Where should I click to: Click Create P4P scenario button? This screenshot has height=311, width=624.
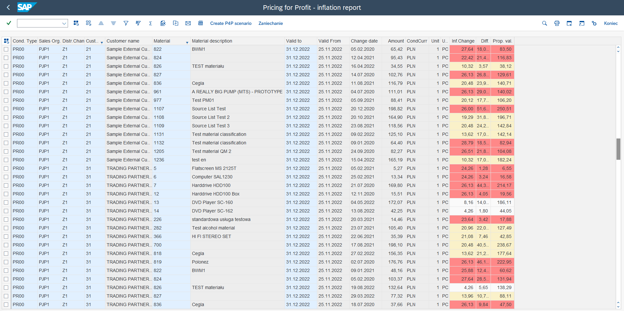[x=231, y=23]
